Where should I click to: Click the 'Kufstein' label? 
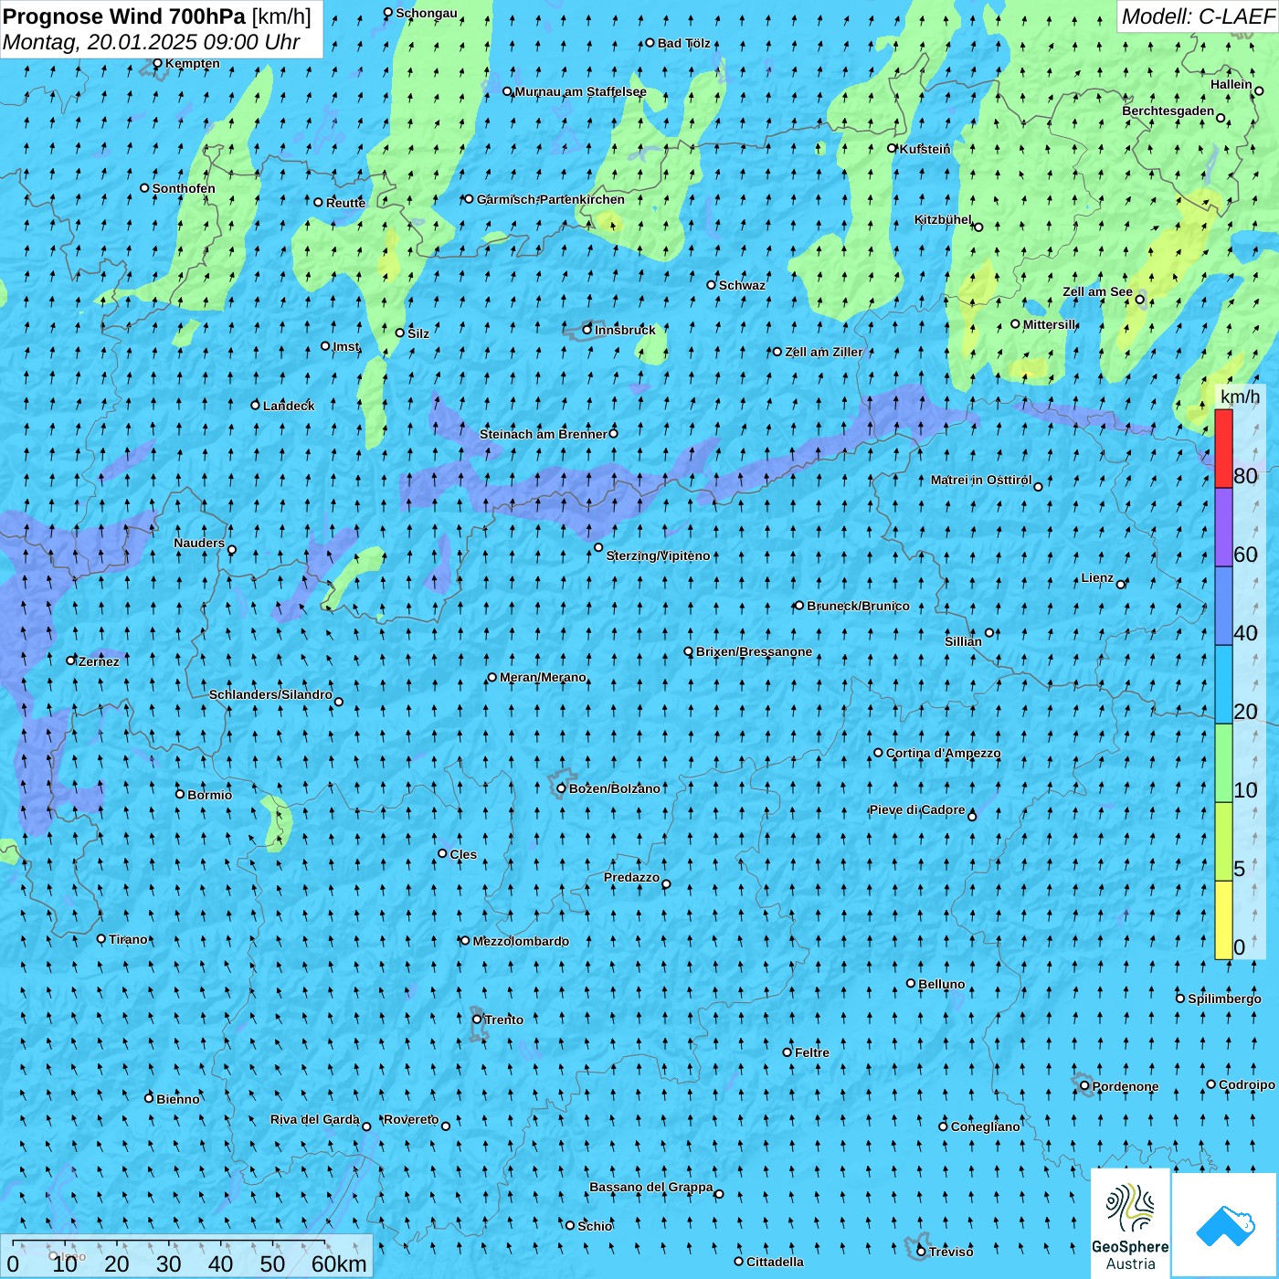(x=925, y=149)
